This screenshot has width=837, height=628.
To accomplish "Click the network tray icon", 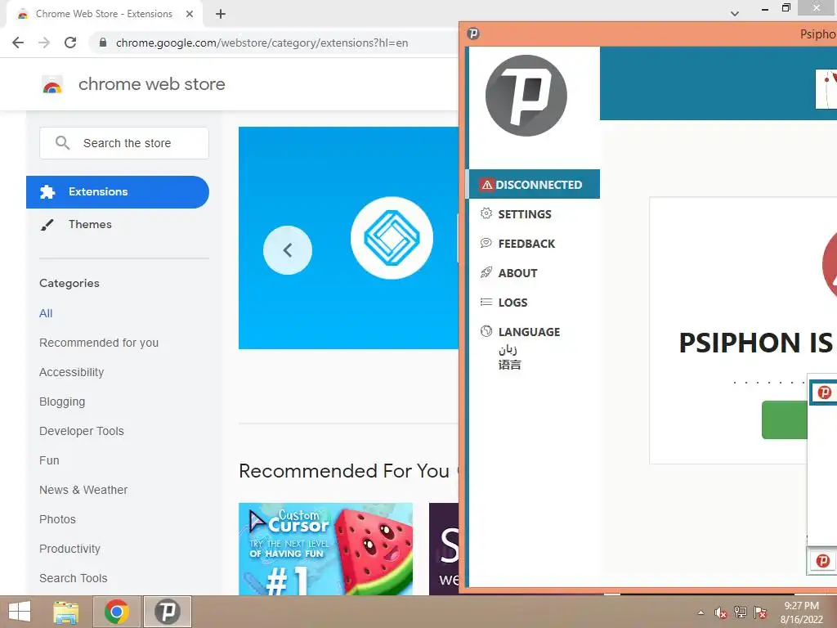I will pos(741,612).
